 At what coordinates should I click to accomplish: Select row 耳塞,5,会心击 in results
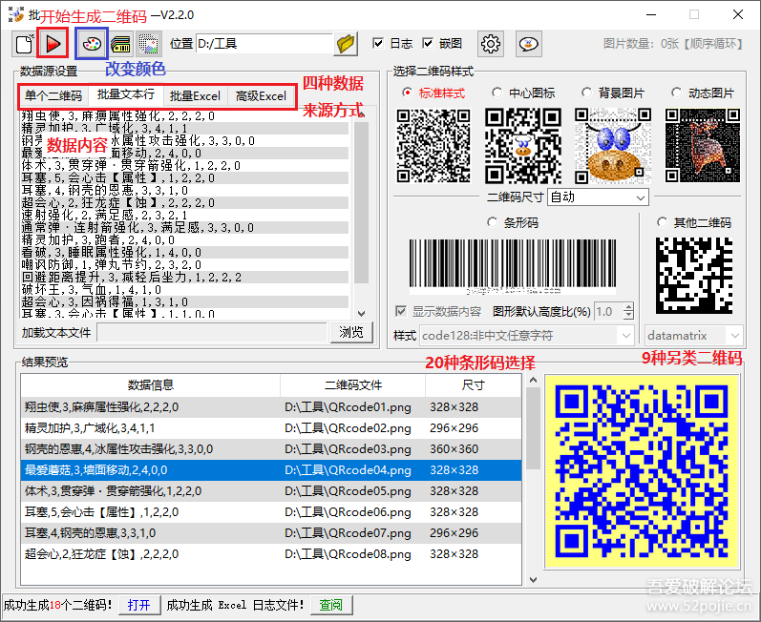pyautogui.click(x=271, y=512)
